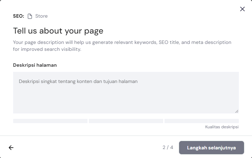Click the SEO: label in the header

(18, 16)
